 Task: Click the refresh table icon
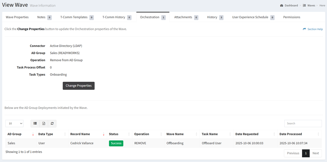pyautogui.click(x=52, y=123)
